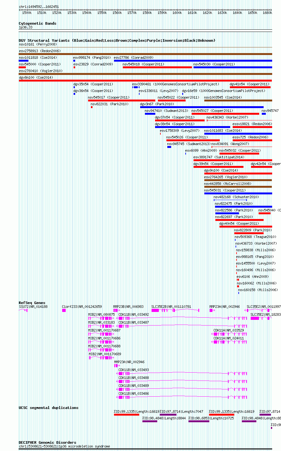Click dgv16e59 1000Genomes label
This screenshot has width=281, height=451.
click(224, 91)
